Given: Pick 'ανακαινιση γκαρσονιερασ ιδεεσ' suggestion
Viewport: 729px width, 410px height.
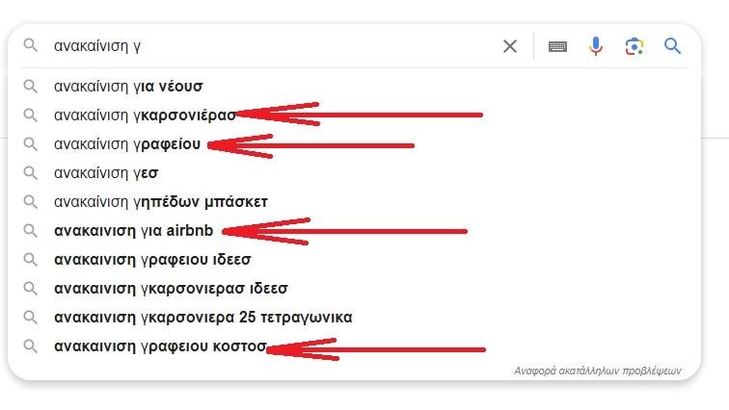Looking at the screenshot, I should 171,289.
